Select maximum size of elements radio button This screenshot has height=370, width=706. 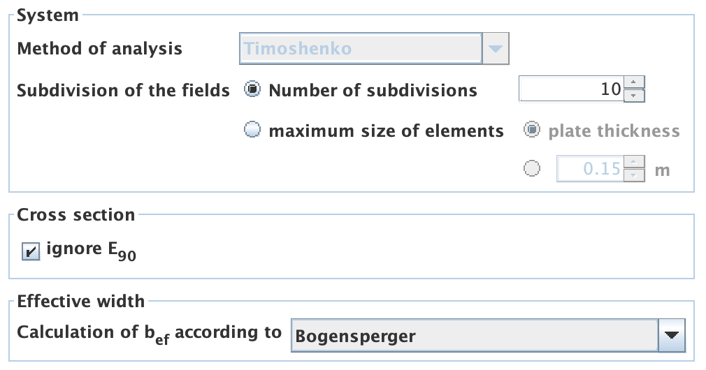tap(253, 131)
